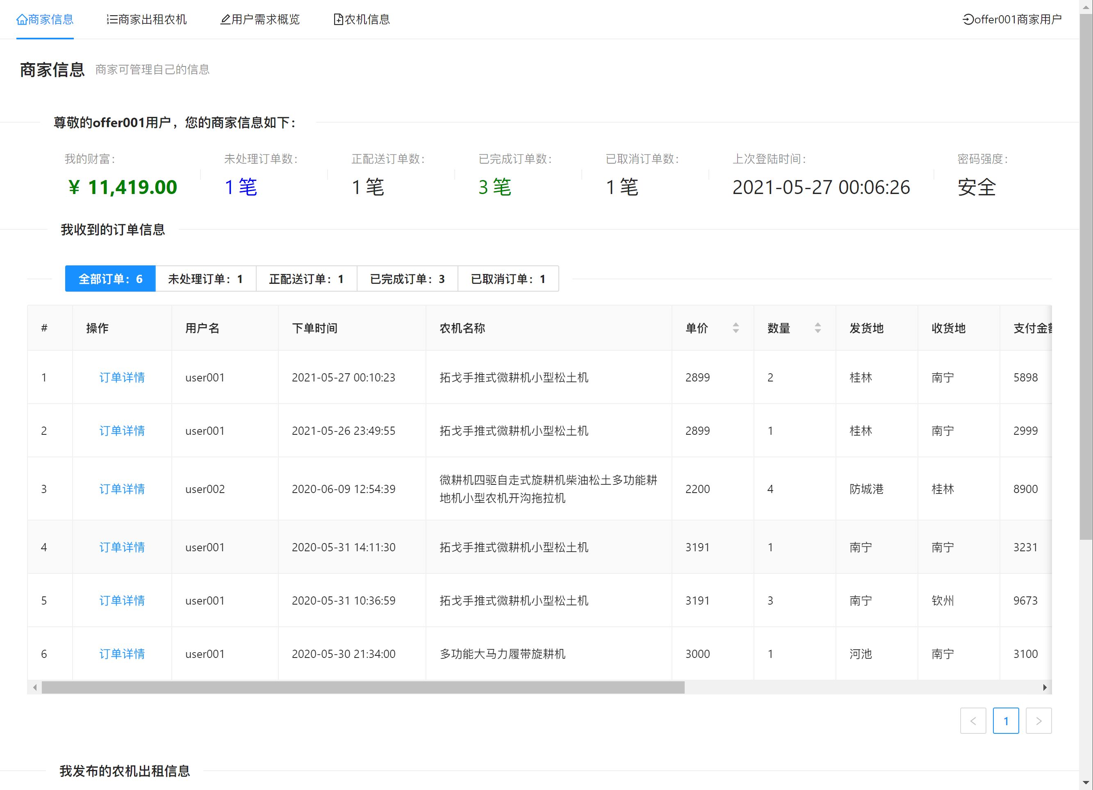Click the home icon beside 商家信息
The image size is (1093, 790).
pyautogui.click(x=22, y=19)
